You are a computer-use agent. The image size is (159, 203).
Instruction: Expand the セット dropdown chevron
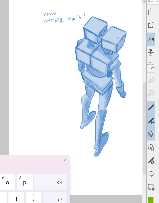[x=157, y=1]
